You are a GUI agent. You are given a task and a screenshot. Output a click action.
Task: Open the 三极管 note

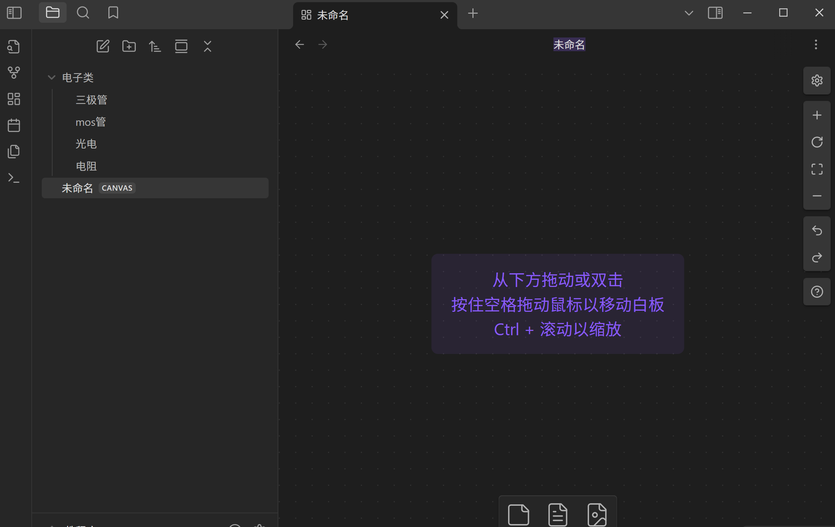click(91, 100)
